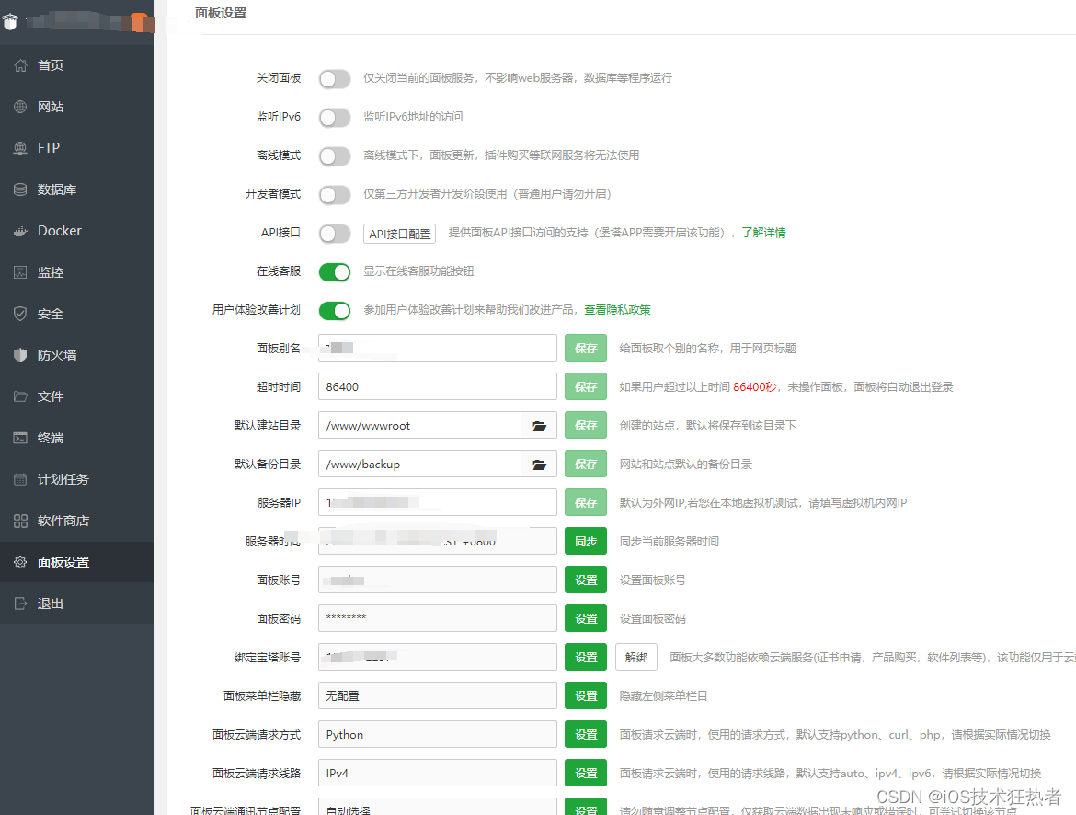The height and width of the screenshot is (815, 1076).
Task: Toggle the 用户体验改善计划 switch off
Action: click(335, 310)
